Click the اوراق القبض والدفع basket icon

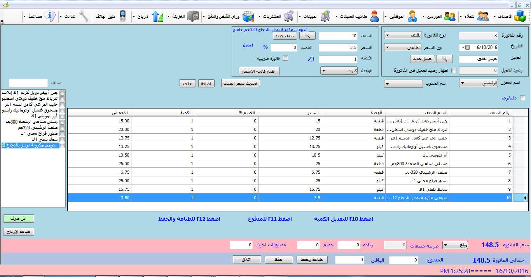coord(249,16)
